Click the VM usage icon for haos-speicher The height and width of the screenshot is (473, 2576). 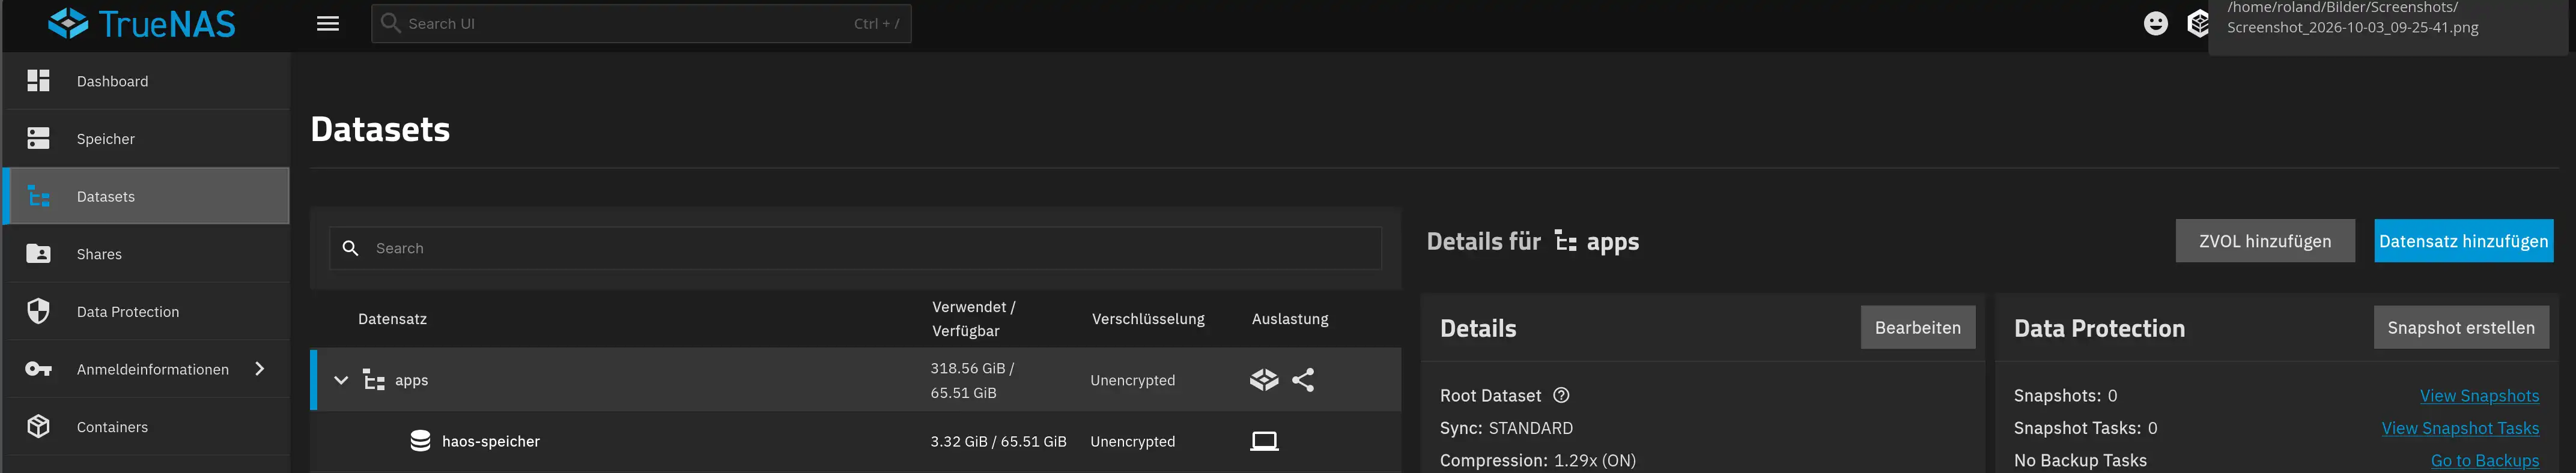tap(1264, 441)
